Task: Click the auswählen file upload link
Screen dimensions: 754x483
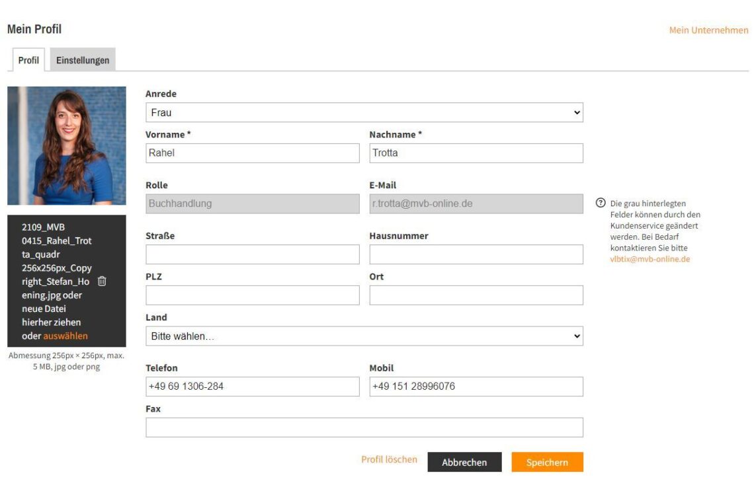Action: pyautogui.click(x=65, y=336)
